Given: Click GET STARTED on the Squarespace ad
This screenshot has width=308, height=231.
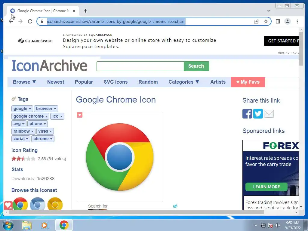Looking at the screenshot, I should 281,41.
